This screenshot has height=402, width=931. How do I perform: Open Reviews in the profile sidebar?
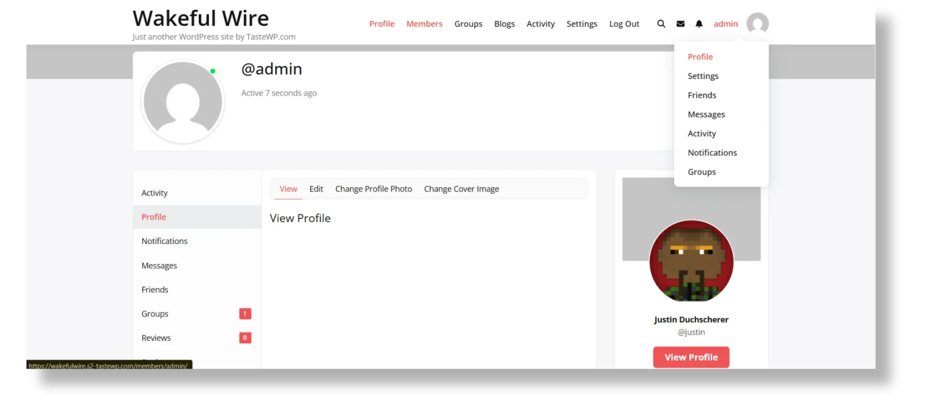click(x=197, y=338)
